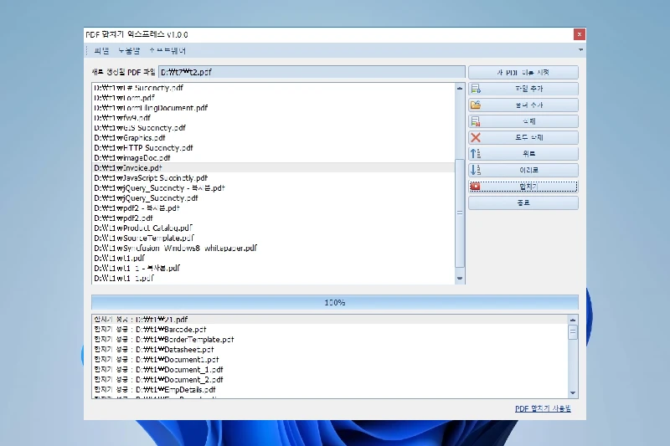Open the 파일 menu
Screen dimensions: 670x446
click(x=101, y=51)
